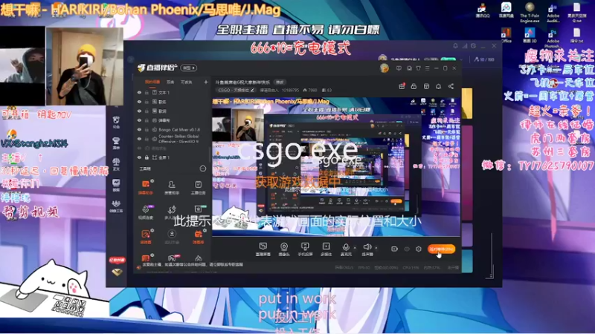Toggle the preview eye icon near settings
The height and width of the screenshot is (334, 595).
pyautogui.click(x=407, y=249)
